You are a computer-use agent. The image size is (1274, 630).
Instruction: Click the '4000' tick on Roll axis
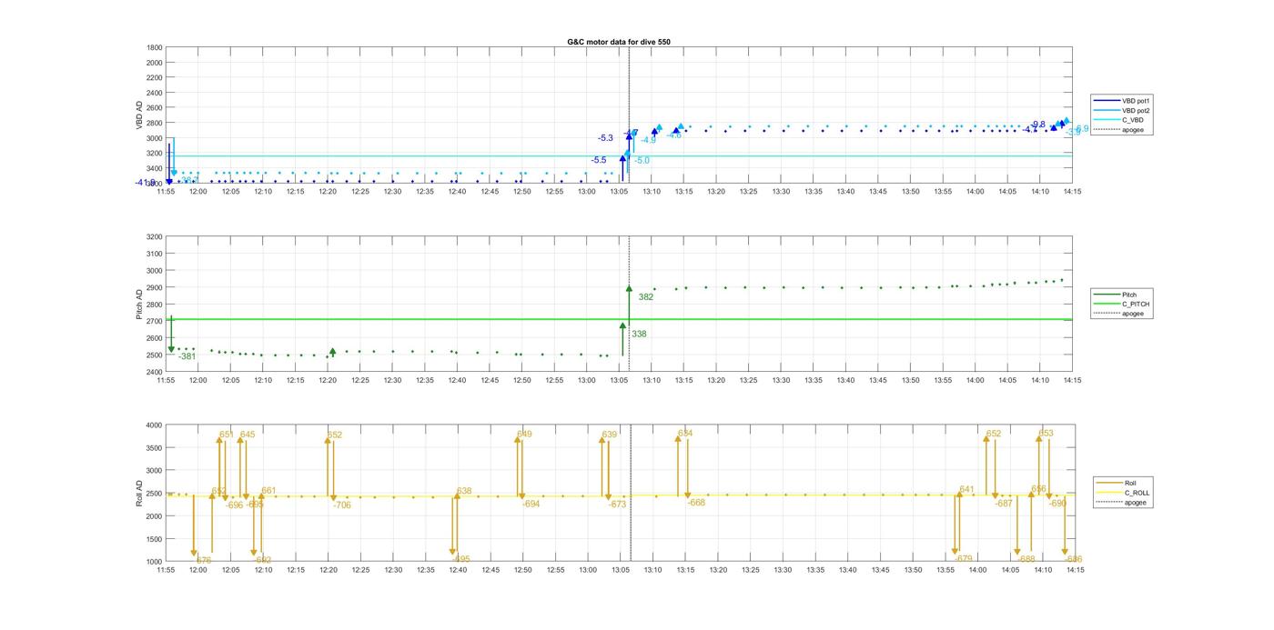(x=154, y=425)
